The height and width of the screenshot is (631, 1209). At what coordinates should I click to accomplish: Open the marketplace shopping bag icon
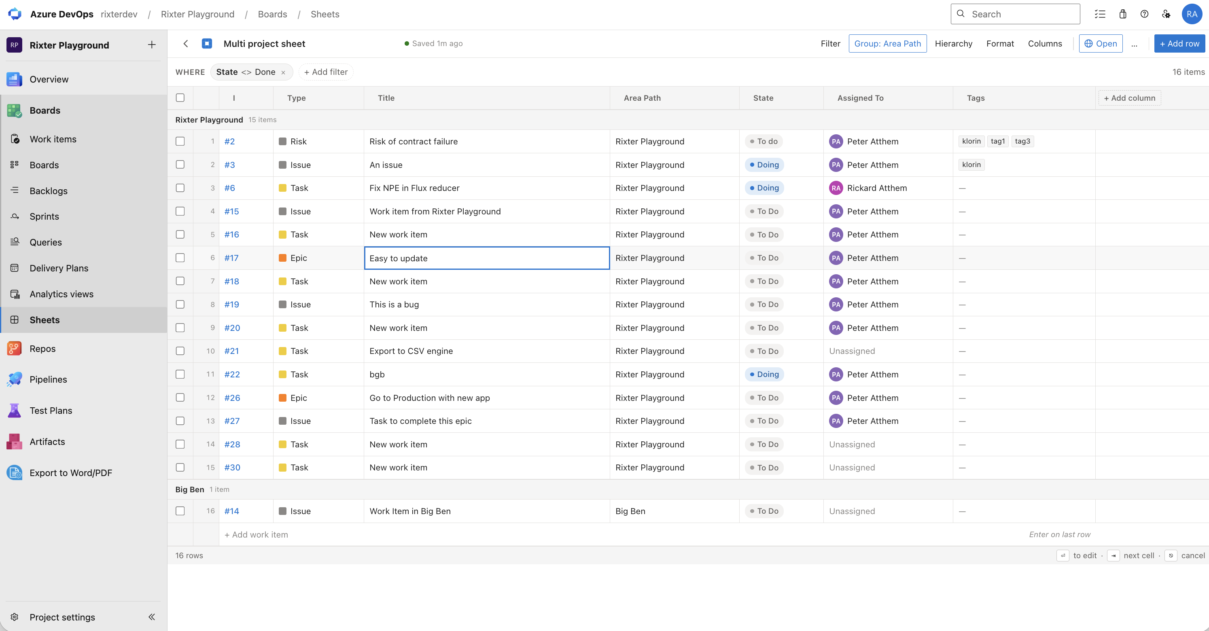click(1123, 14)
